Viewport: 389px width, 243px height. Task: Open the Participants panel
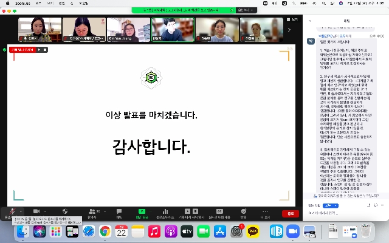[x=92, y=211]
